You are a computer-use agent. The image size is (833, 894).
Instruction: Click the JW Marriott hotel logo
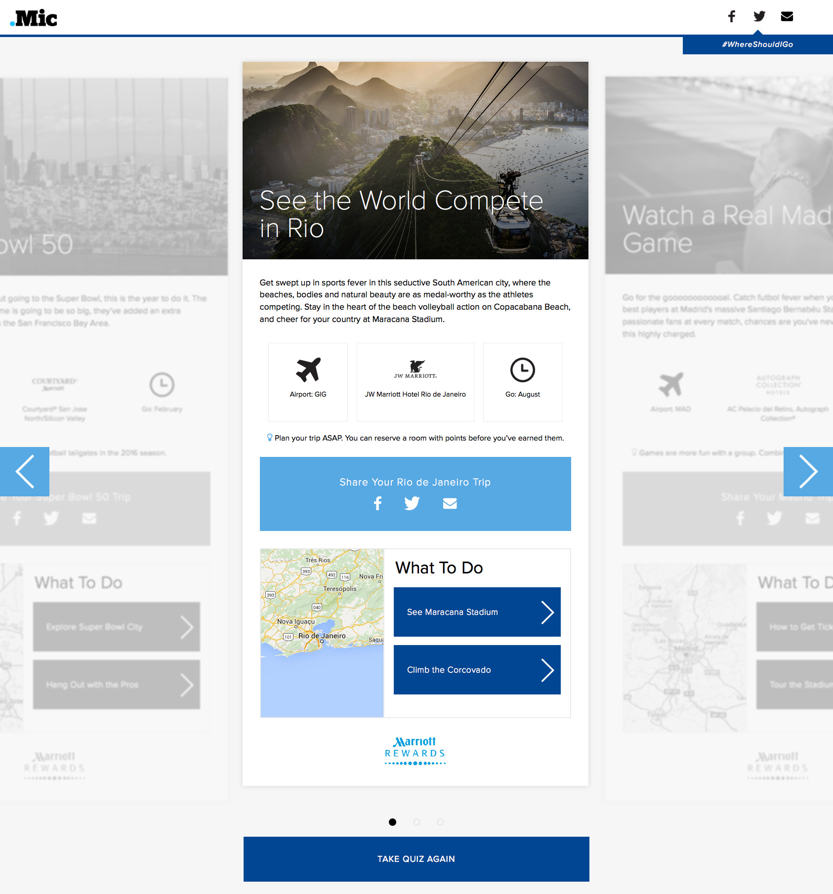point(416,369)
